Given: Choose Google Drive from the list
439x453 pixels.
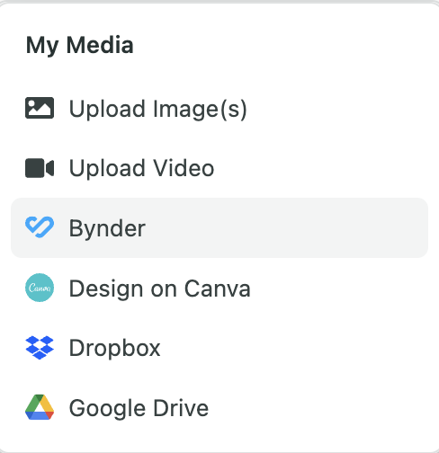Looking at the screenshot, I should pos(219,407).
